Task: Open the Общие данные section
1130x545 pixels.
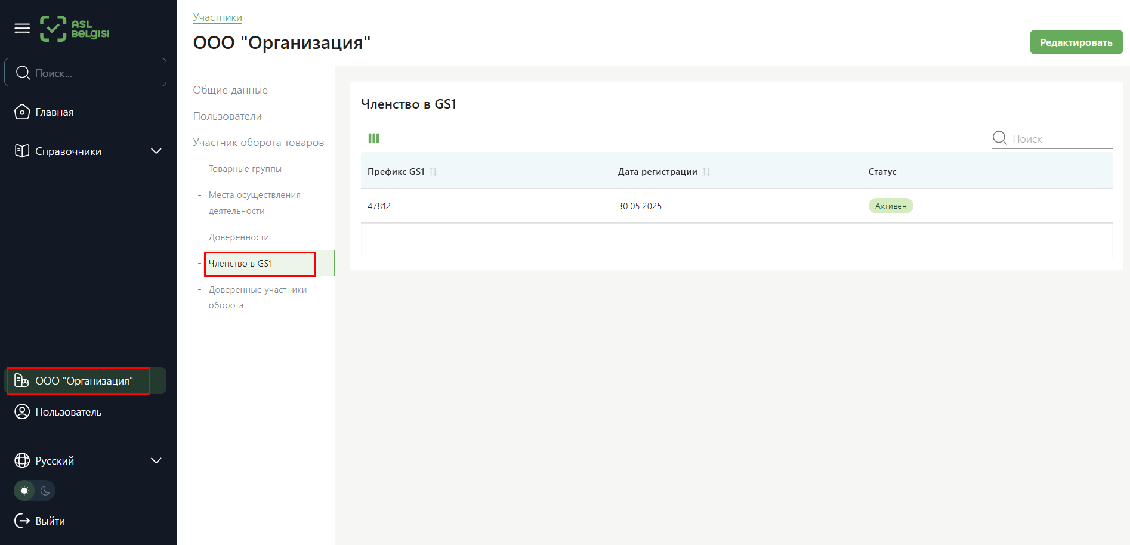Action: (x=230, y=90)
